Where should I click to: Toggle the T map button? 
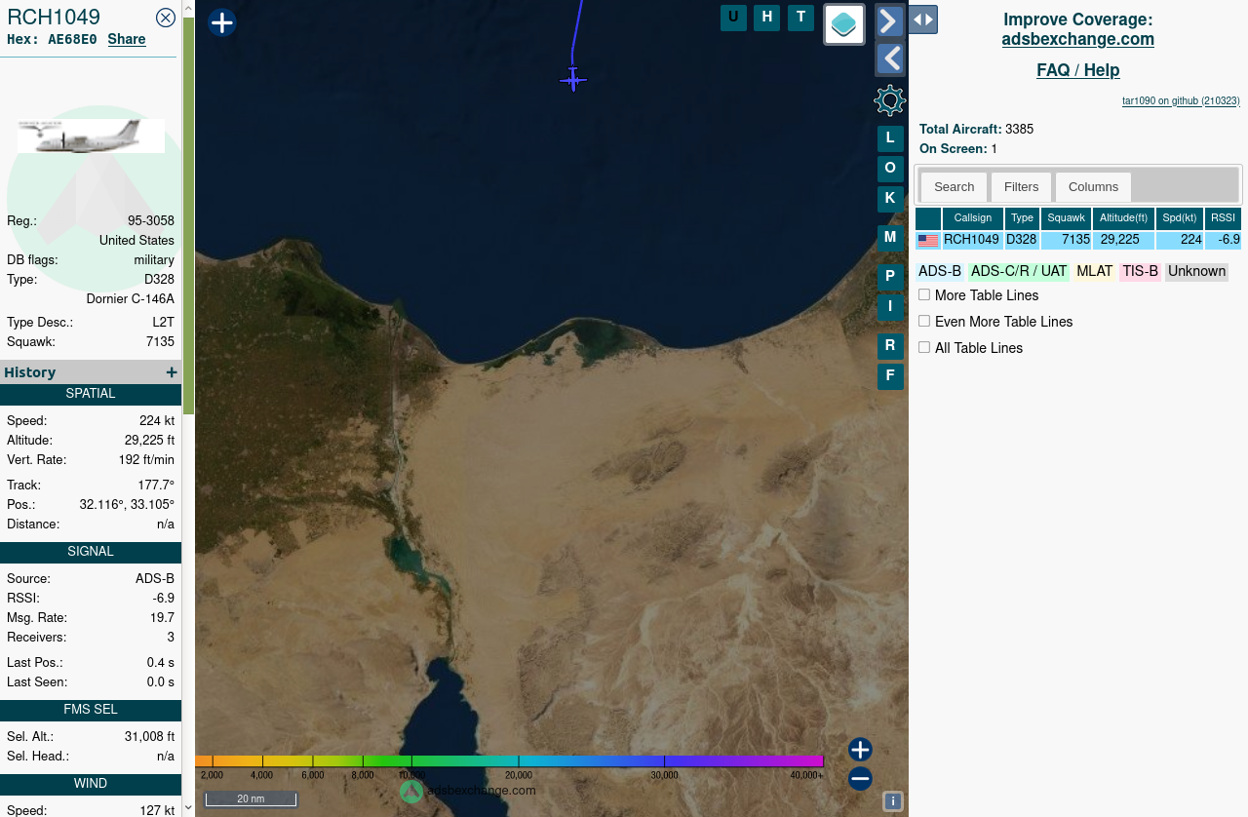point(800,18)
